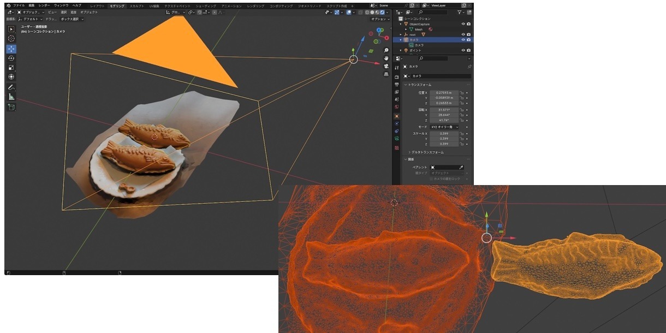The height and width of the screenshot is (333, 666).
Task: Click the 回転 Z value field
Action: click(444, 120)
